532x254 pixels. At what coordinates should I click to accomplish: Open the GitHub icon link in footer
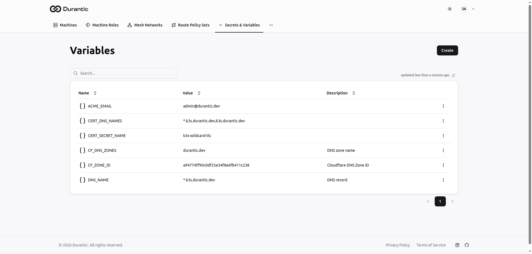pos(466,245)
